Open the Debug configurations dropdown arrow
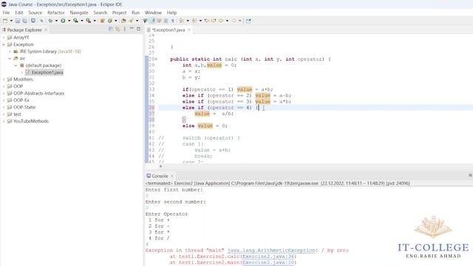Viewport: 473px width, 266px height. pos(56,21)
